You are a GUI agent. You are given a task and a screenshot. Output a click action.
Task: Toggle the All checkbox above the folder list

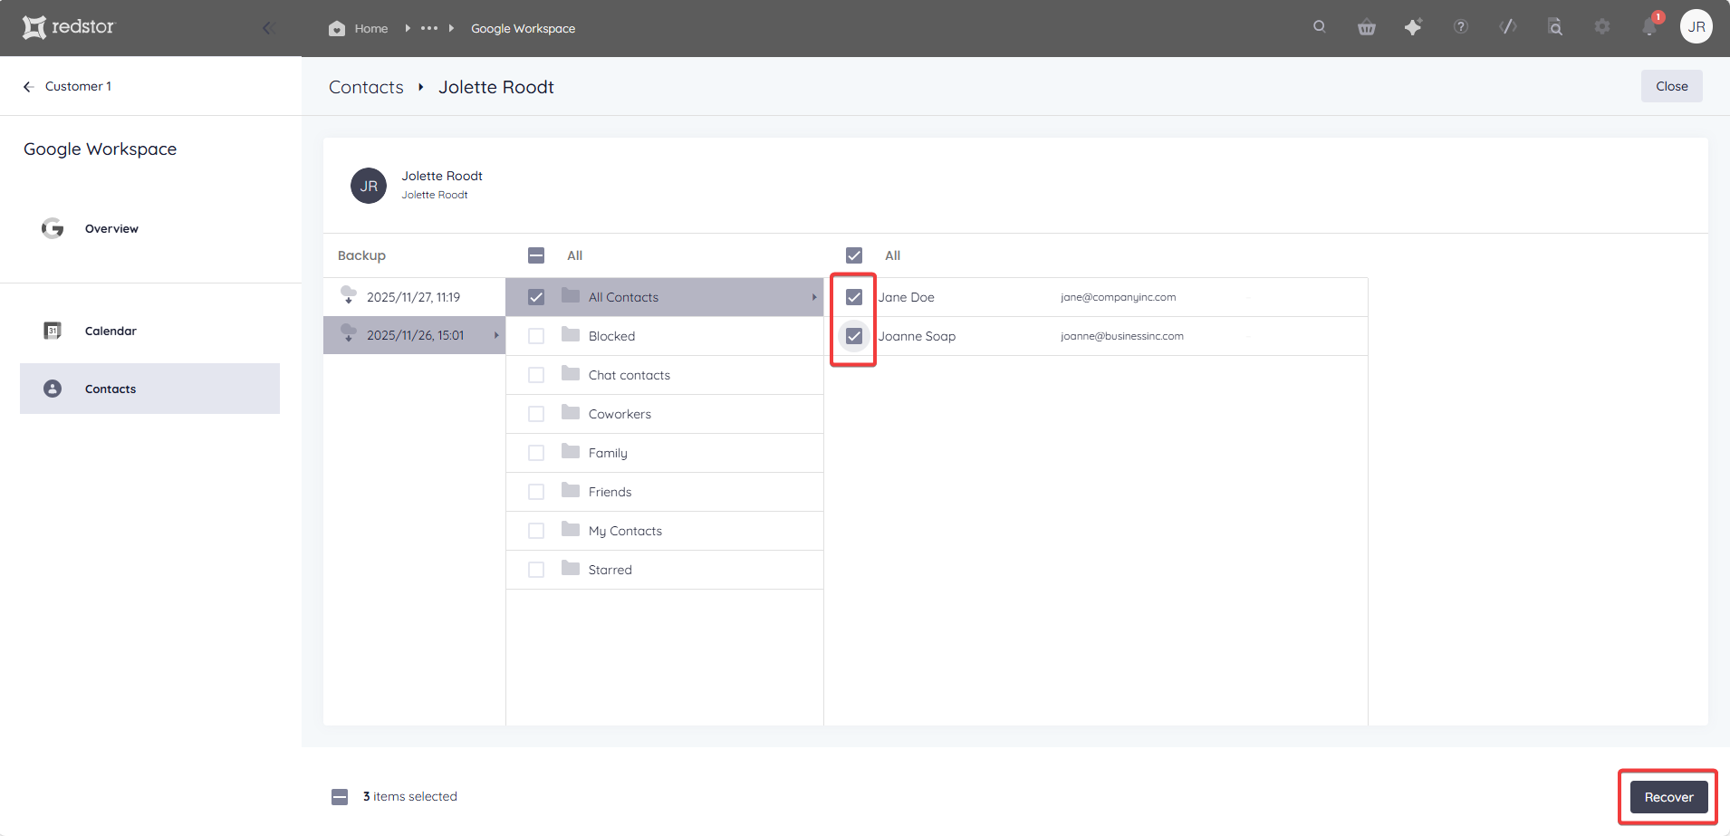click(x=536, y=255)
